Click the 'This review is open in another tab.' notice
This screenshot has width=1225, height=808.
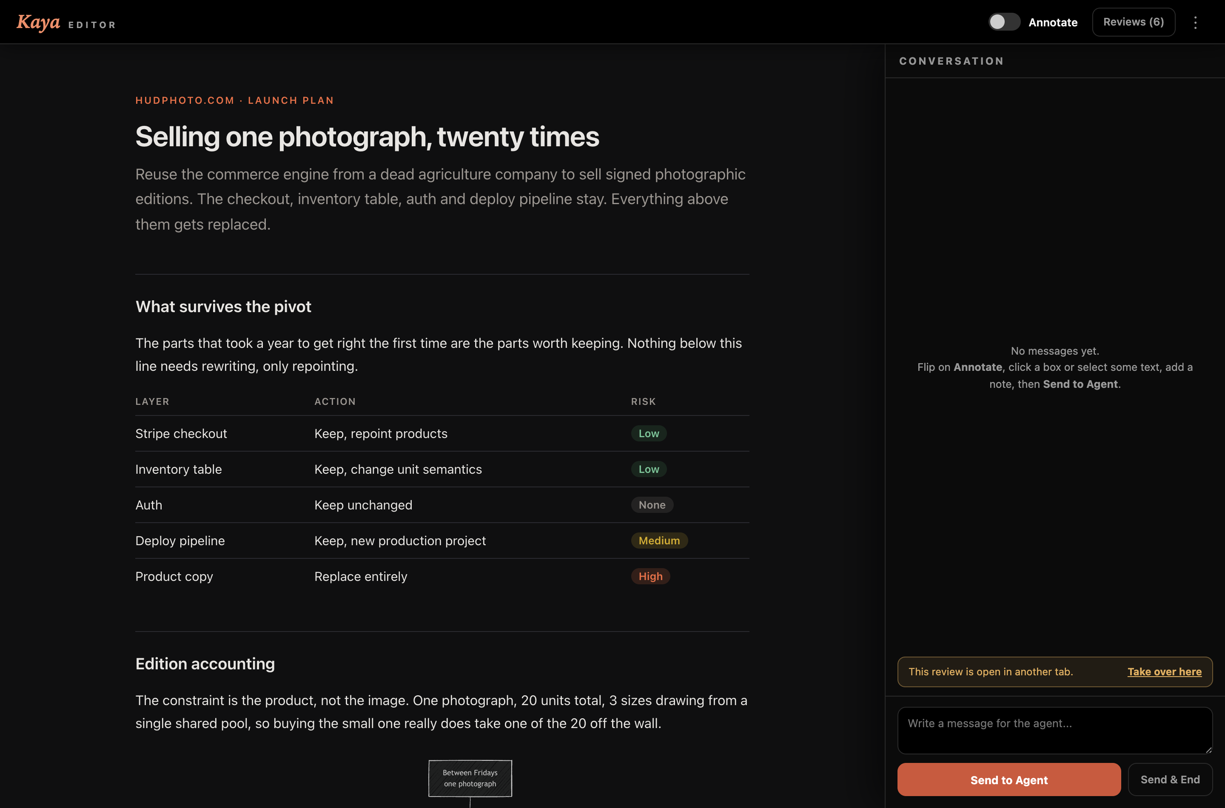(x=991, y=671)
